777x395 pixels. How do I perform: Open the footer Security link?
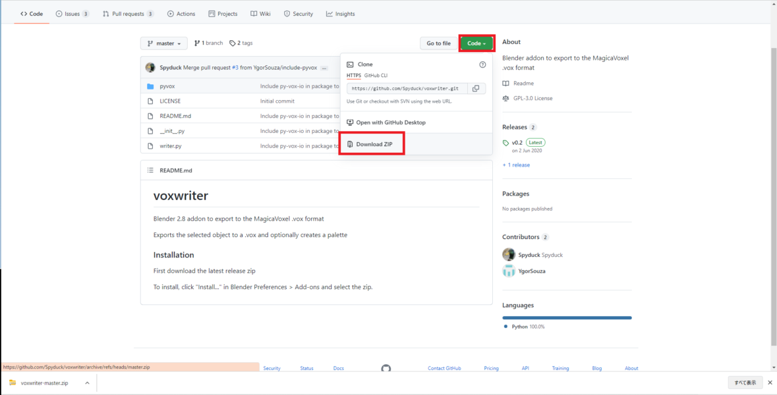click(272, 368)
